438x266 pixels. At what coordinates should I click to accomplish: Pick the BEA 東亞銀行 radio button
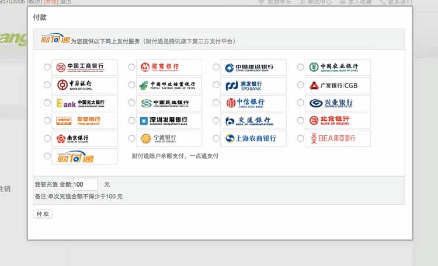click(x=300, y=138)
